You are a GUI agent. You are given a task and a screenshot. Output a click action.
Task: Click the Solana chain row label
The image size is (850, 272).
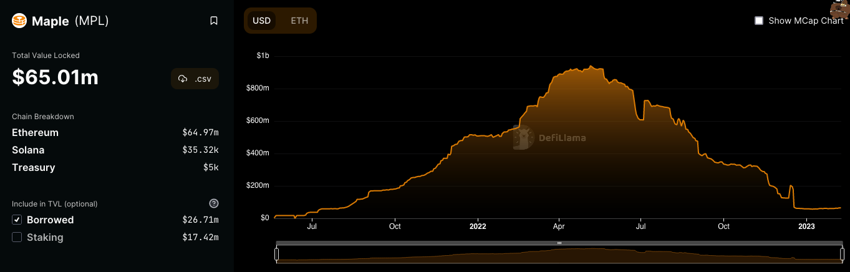point(28,150)
